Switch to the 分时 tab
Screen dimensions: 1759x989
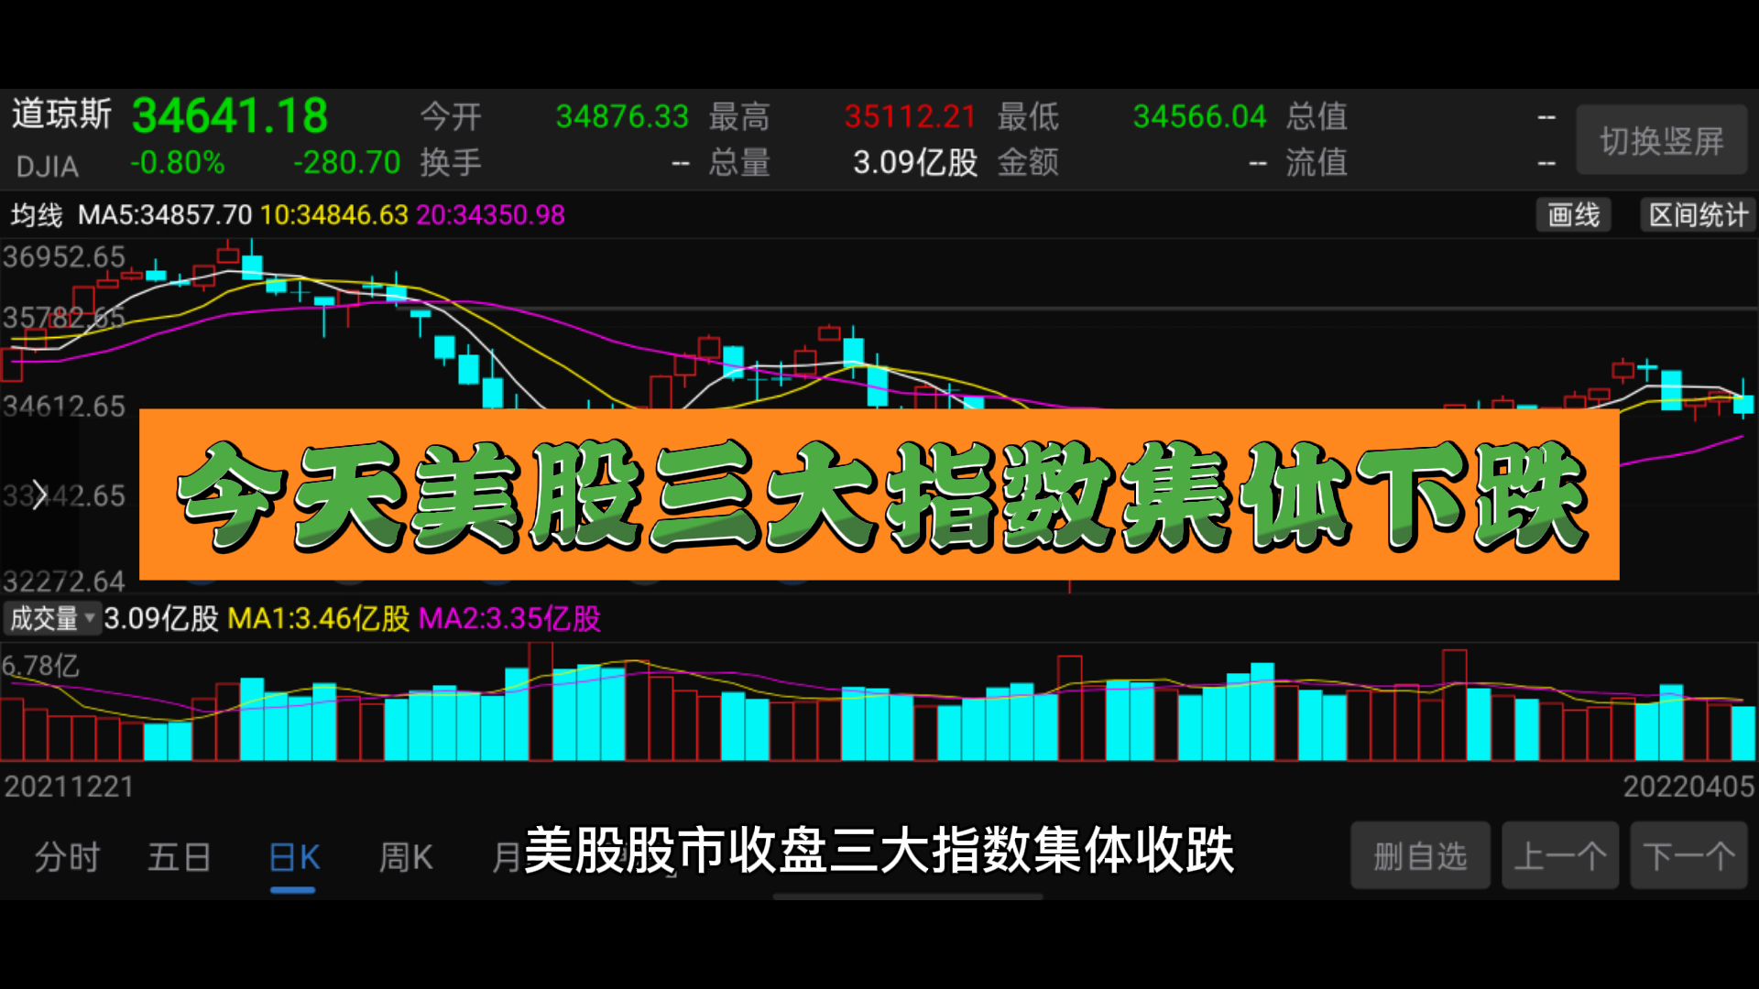pyautogui.click(x=67, y=858)
